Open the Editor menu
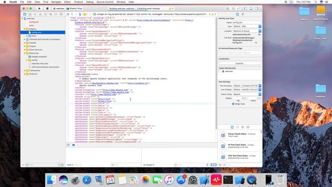 coord(67,2)
